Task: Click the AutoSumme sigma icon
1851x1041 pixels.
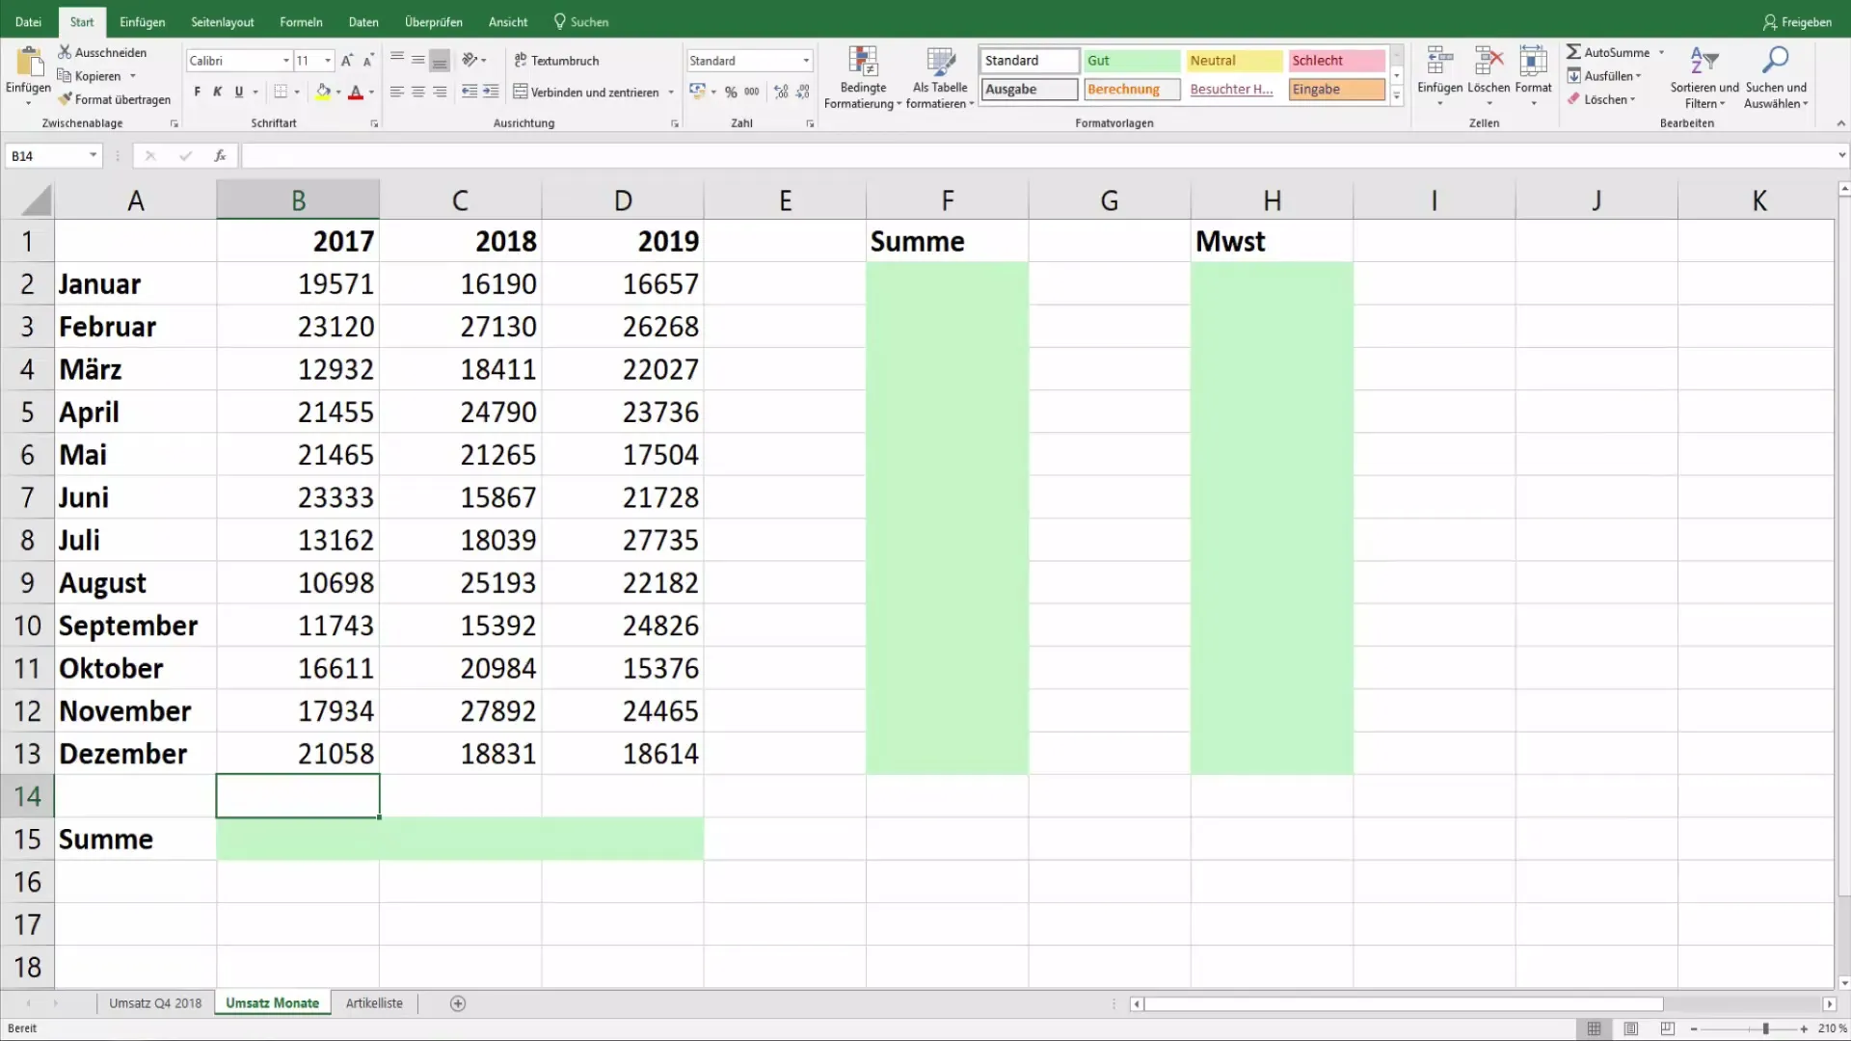Action: pyautogui.click(x=1573, y=52)
